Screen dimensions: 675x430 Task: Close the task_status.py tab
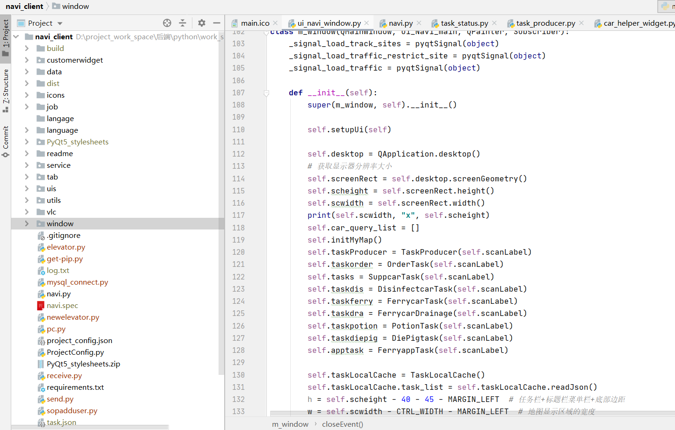click(x=494, y=23)
